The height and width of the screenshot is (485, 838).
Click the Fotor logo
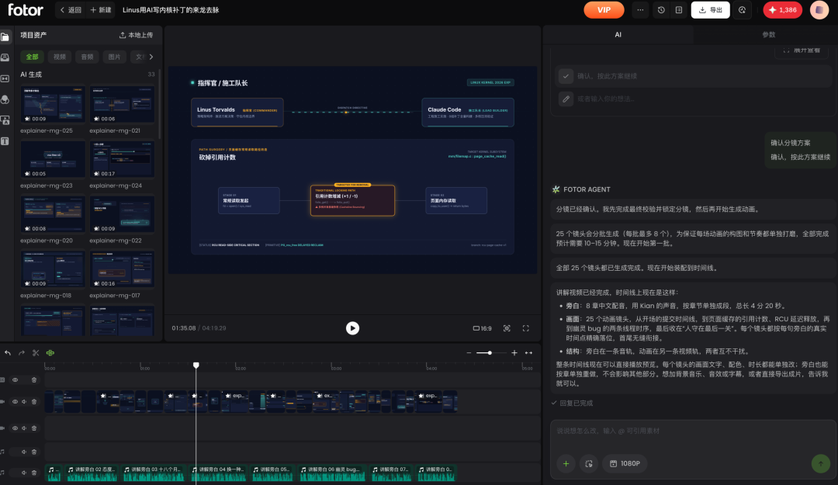coord(25,9)
